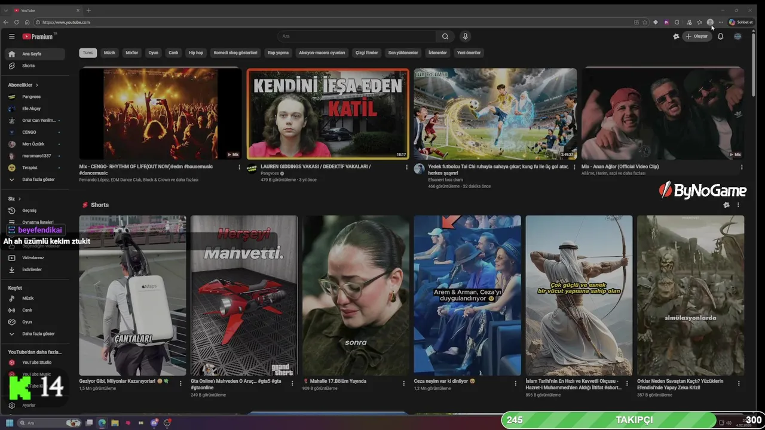
Task: Click the sparkle icon left of Oluştur
Action: click(676, 36)
